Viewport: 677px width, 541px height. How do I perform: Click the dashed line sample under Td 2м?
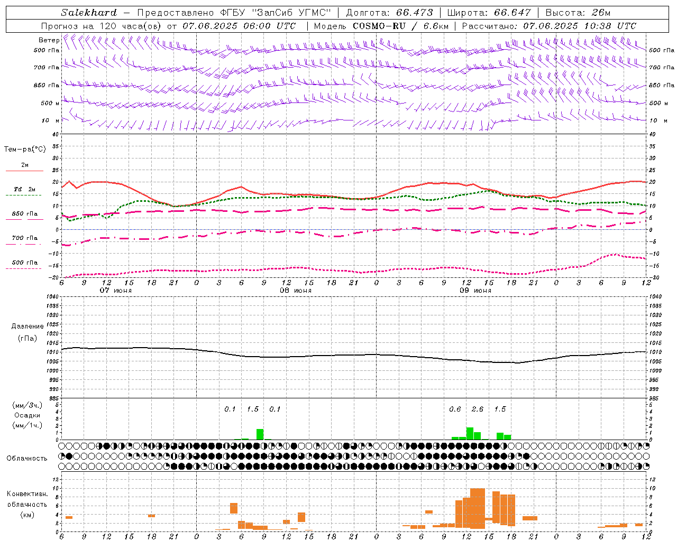(x=24, y=195)
